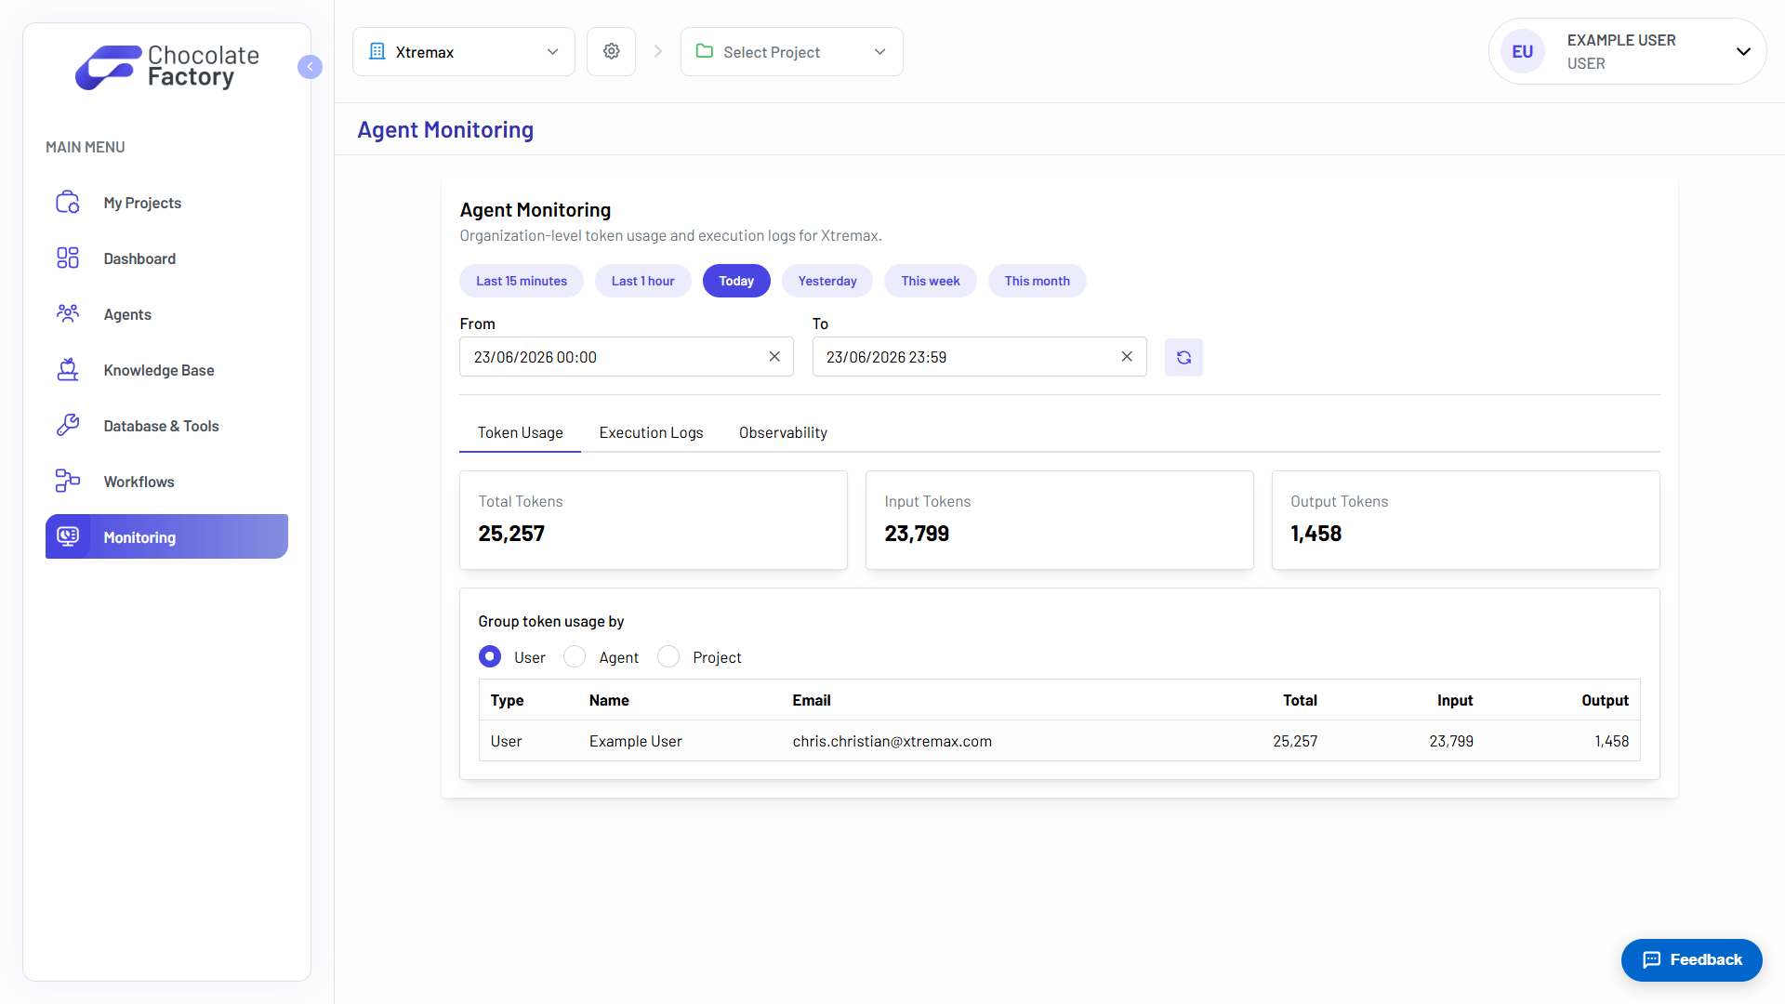Click the Agents people icon
Viewport: 1785px width, 1004px height.
[x=68, y=314]
